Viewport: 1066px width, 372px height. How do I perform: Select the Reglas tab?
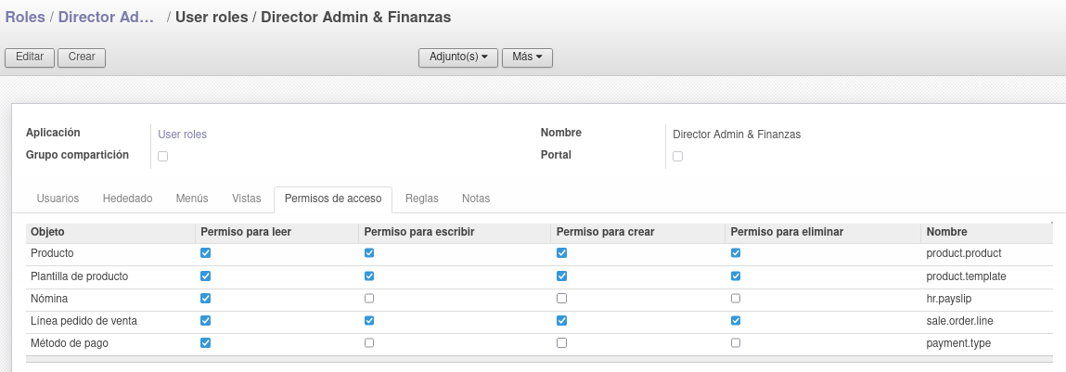point(421,199)
